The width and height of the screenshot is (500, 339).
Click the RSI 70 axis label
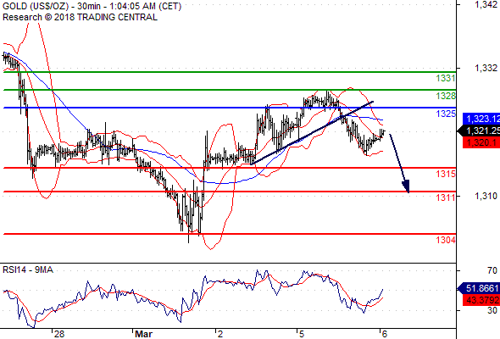pyautogui.click(x=492, y=270)
